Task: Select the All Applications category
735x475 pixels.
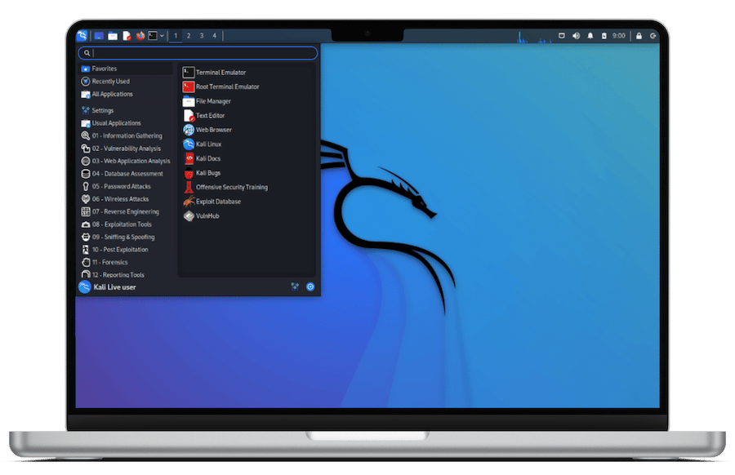Action: coord(126,94)
